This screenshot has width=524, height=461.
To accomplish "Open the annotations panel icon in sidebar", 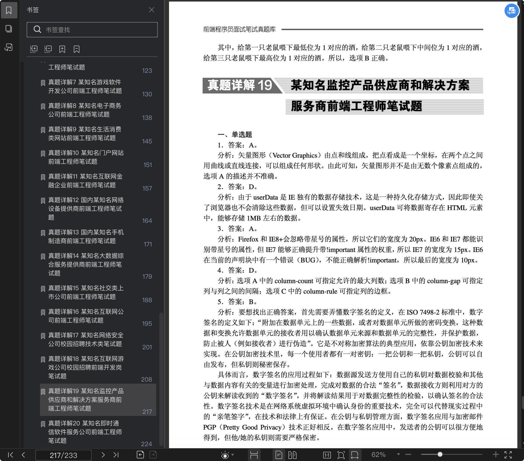I will (x=9, y=47).
